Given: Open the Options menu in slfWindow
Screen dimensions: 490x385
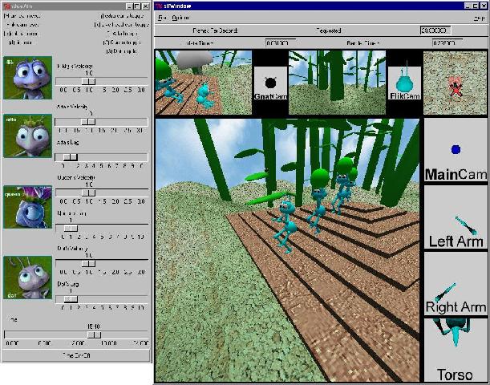Looking at the screenshot, I should pos(180,18).
